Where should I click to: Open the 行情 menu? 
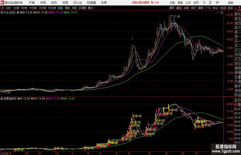coord(32,3)
